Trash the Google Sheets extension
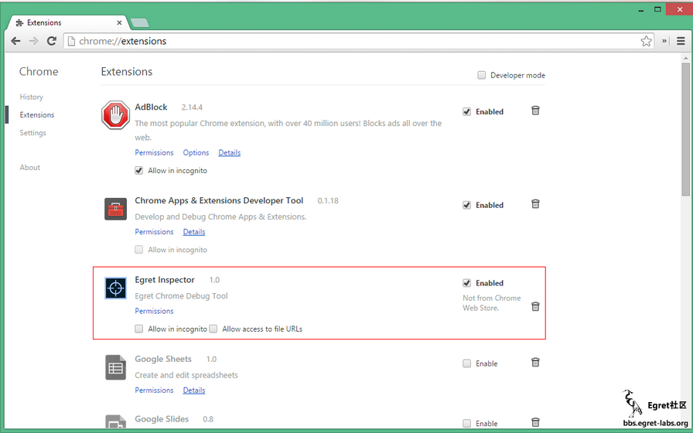Image resolution: width=693 pixels, height=433 pixels. tap(535, 363)
